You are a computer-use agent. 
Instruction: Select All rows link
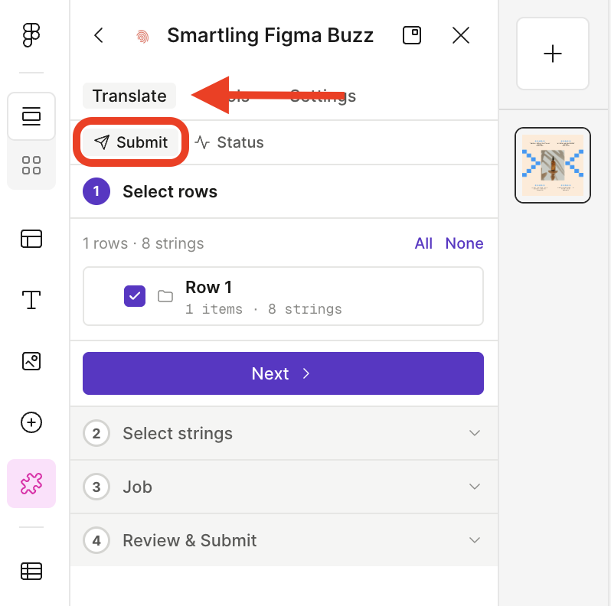[x=423, y=243]
